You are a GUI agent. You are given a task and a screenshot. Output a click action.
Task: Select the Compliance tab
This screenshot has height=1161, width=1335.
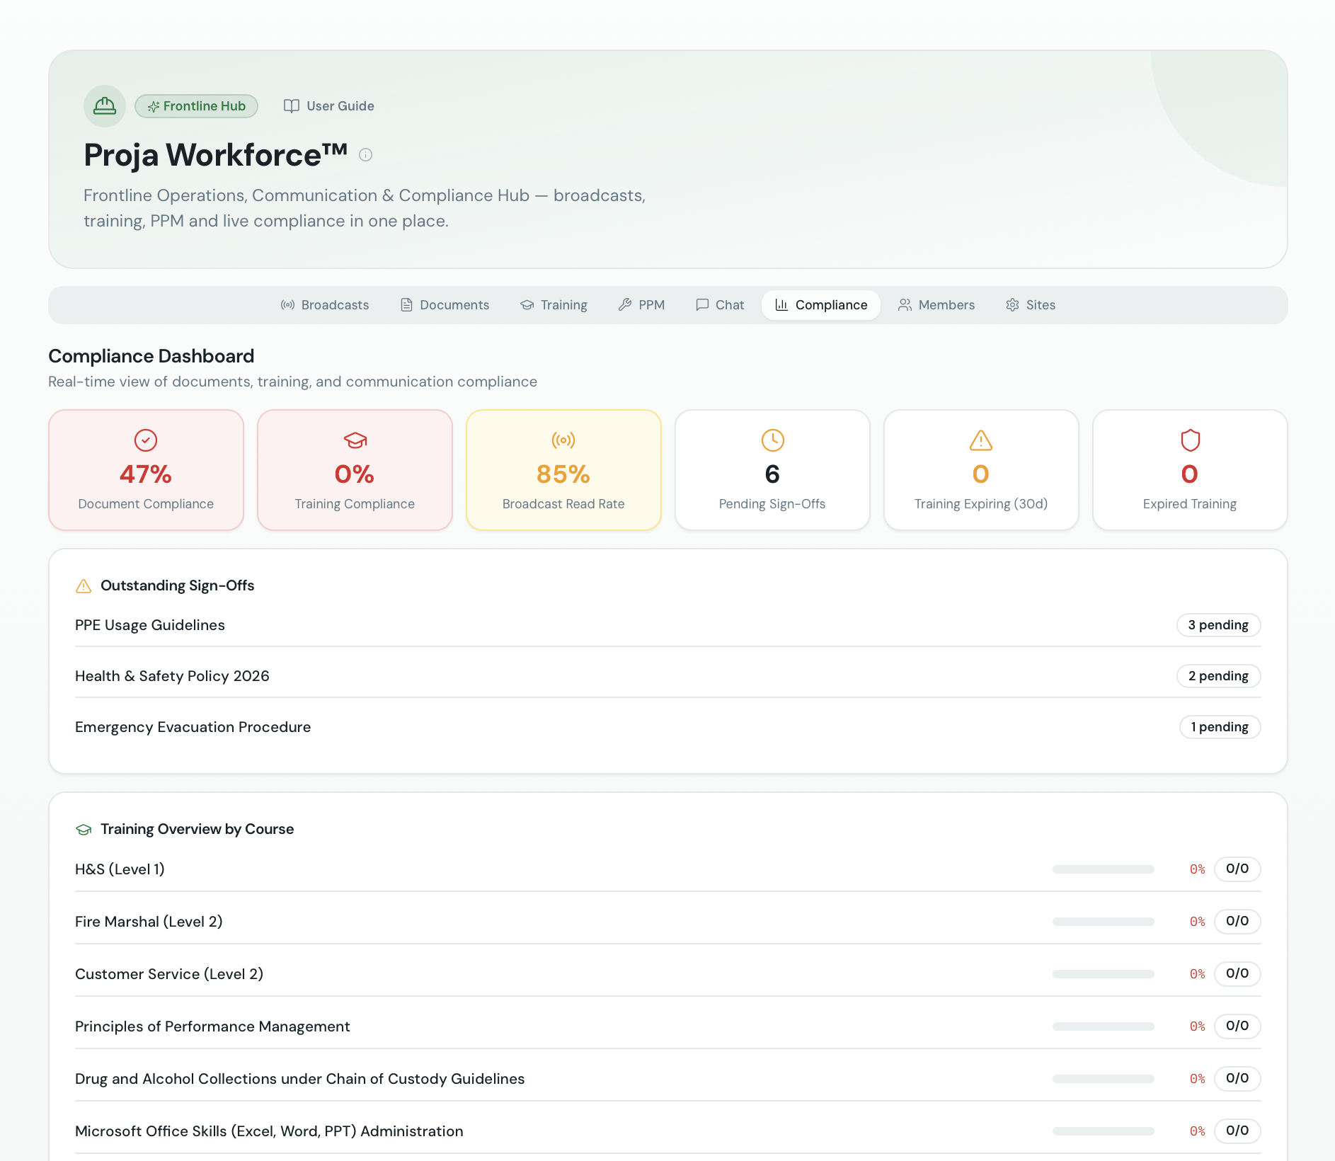tap(821, 305)
